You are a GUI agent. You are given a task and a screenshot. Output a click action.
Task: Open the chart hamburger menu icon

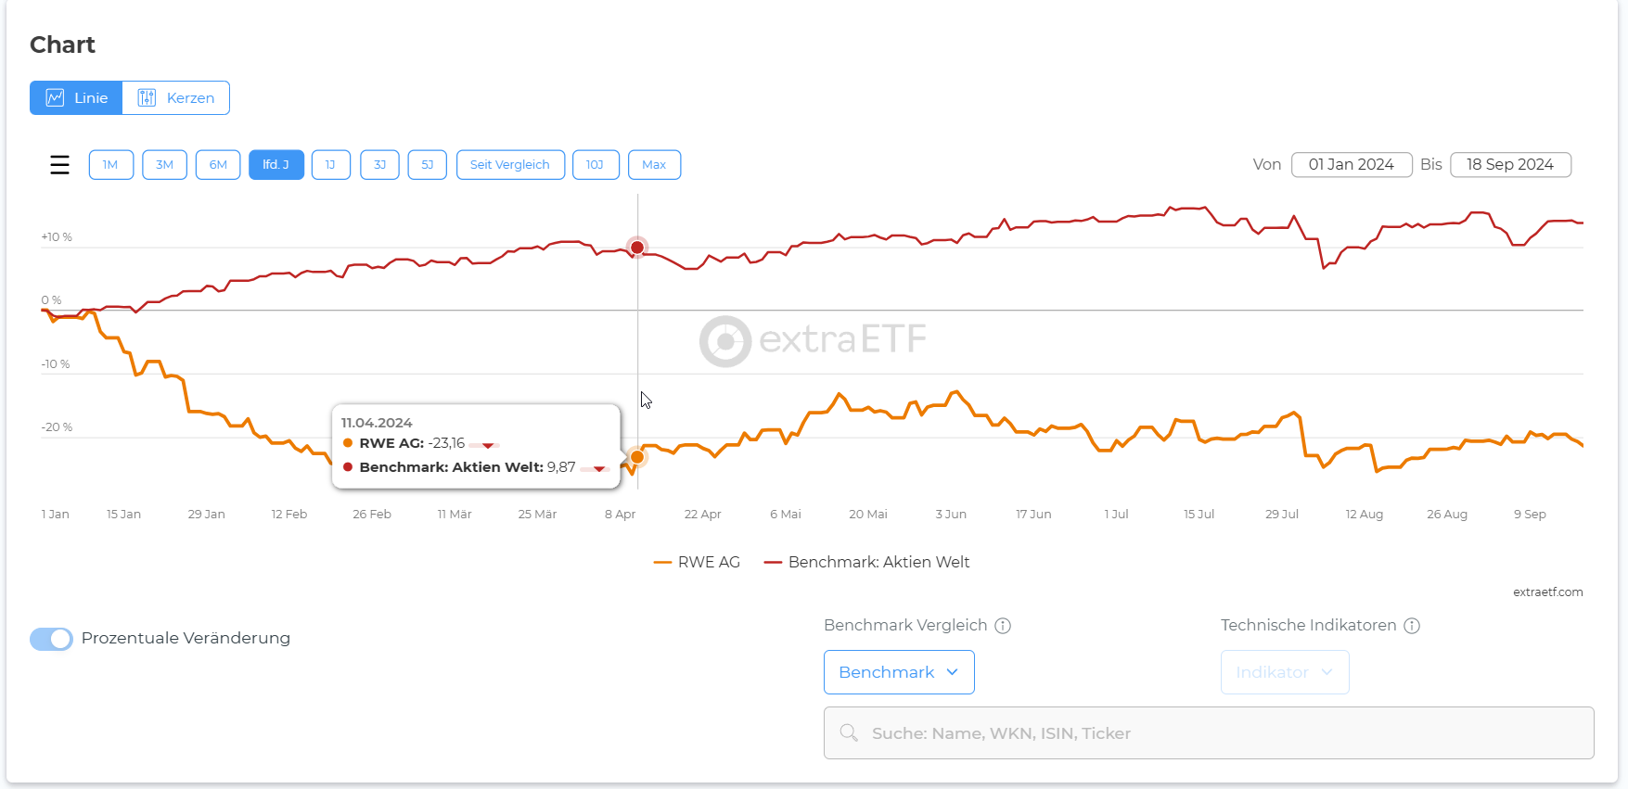click(x=59, y=165)
